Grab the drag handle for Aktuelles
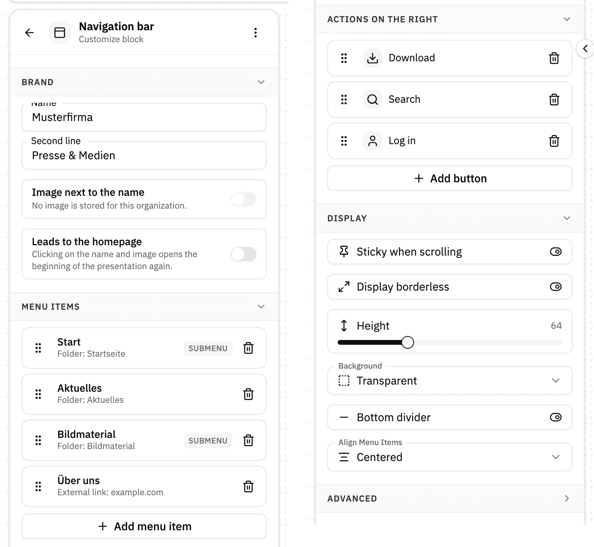594x547 pixels. click(x=38, y=394)
